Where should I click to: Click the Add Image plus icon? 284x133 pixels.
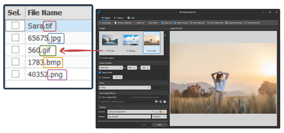coord(100,23)
